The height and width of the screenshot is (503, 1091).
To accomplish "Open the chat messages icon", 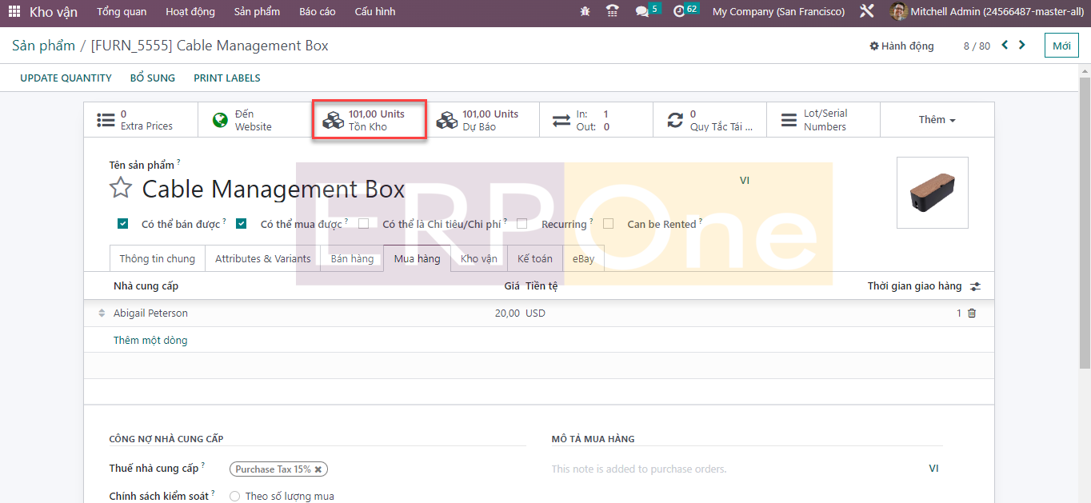I will pyautogui.click(x=641, y=12).
